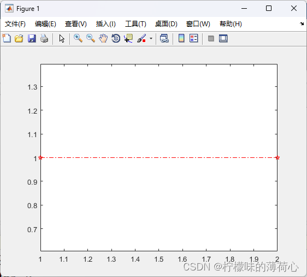This screenshot has width=307, height=277.
Task: Select the Pan hand tool
Action: [103, 38]
